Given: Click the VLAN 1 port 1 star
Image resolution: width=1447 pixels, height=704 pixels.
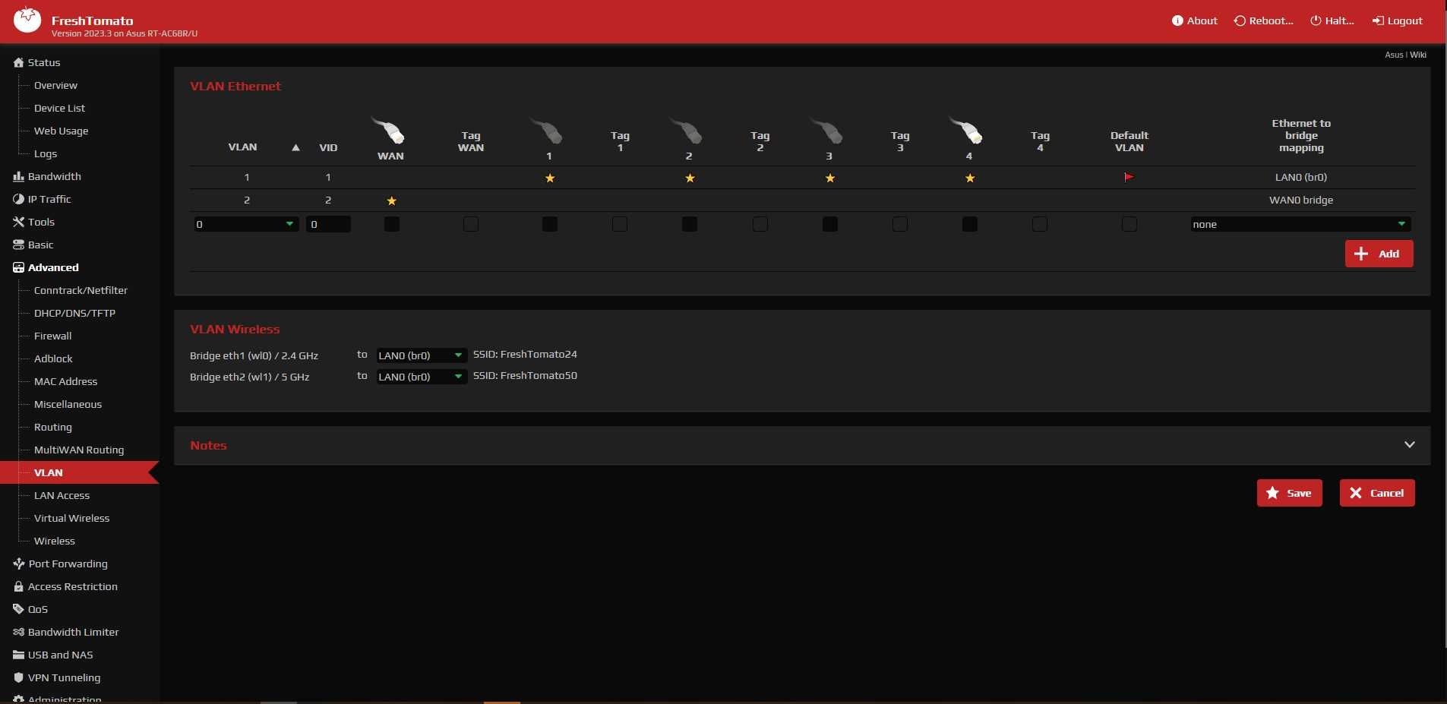Looking at the screenshot, I should pos(550,178).
